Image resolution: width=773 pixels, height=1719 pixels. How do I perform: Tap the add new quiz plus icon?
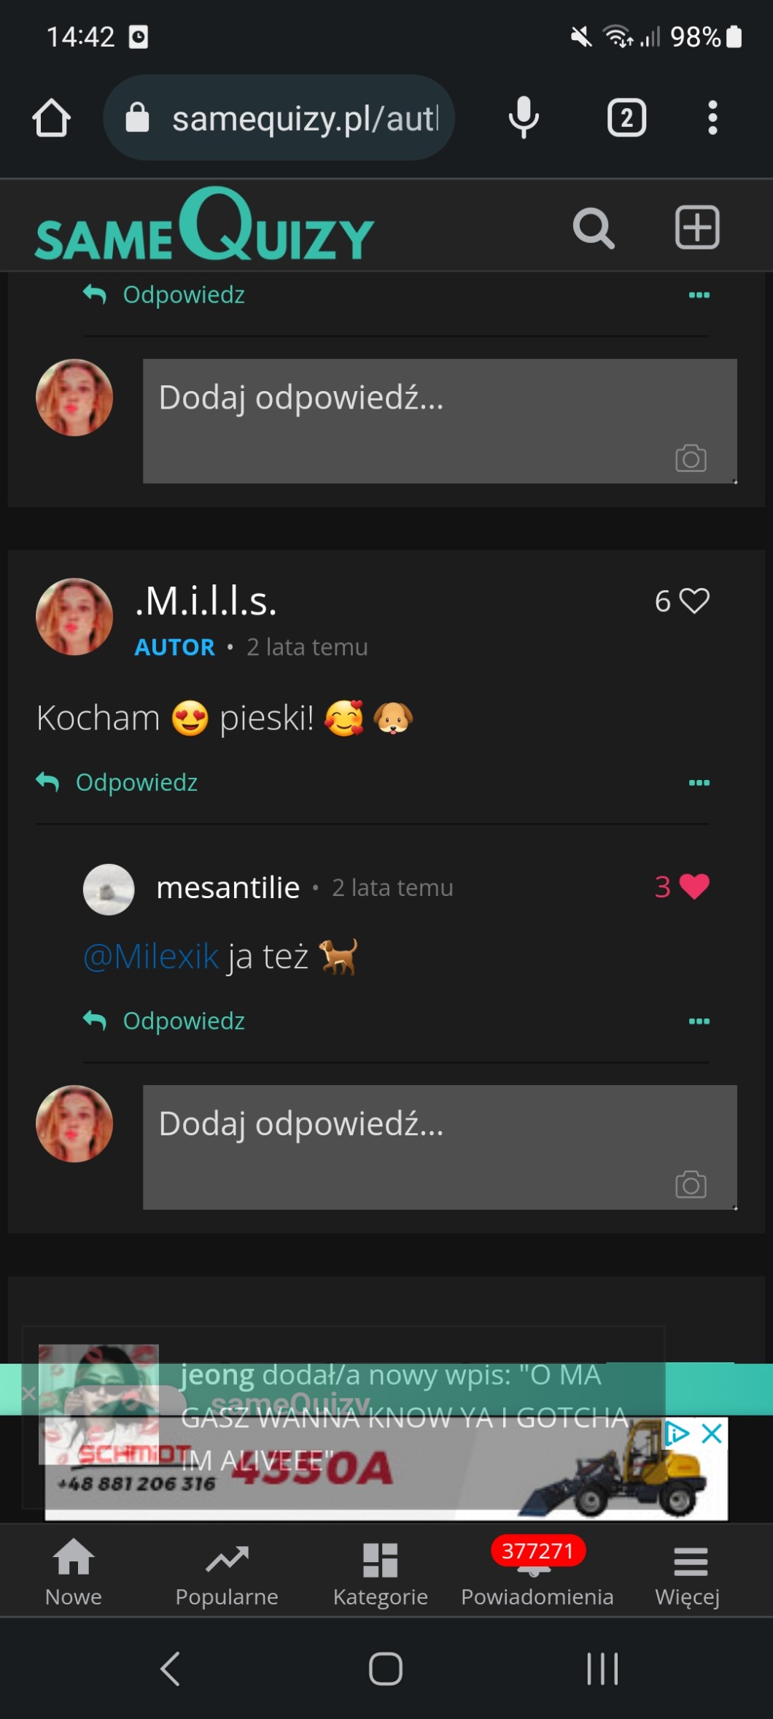coord(696,228)
